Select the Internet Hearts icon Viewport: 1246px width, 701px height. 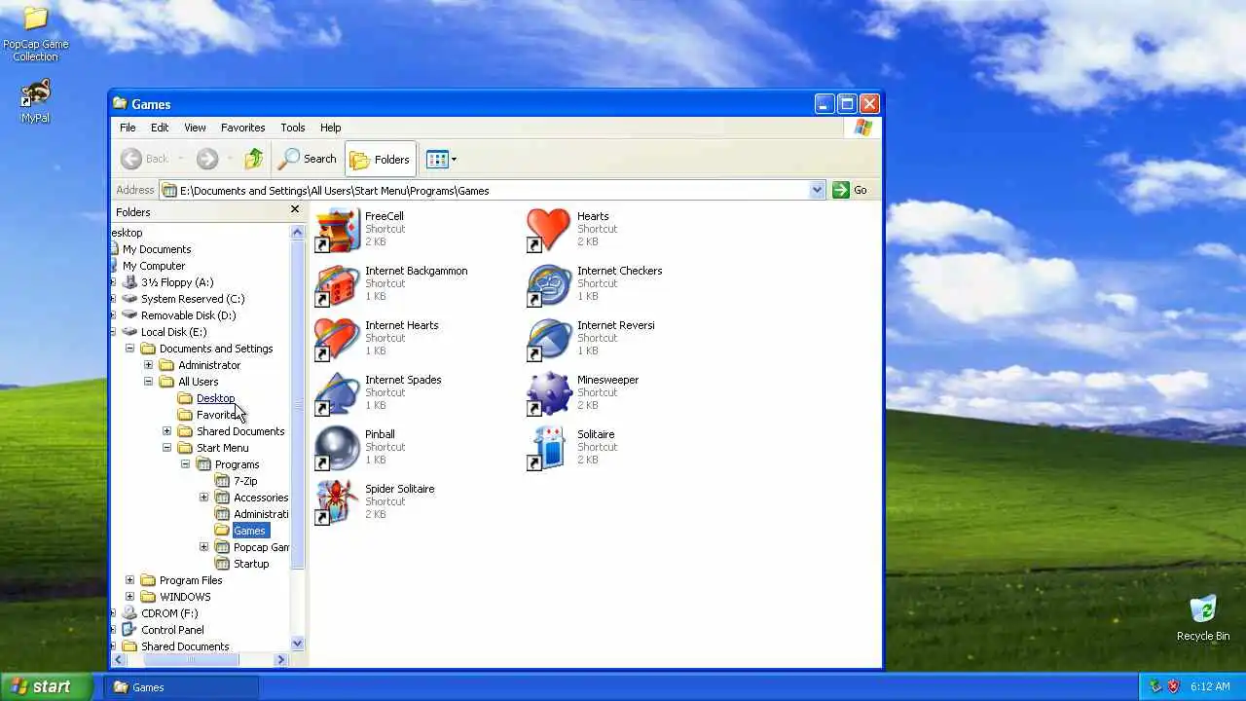(x=337, y=339)
